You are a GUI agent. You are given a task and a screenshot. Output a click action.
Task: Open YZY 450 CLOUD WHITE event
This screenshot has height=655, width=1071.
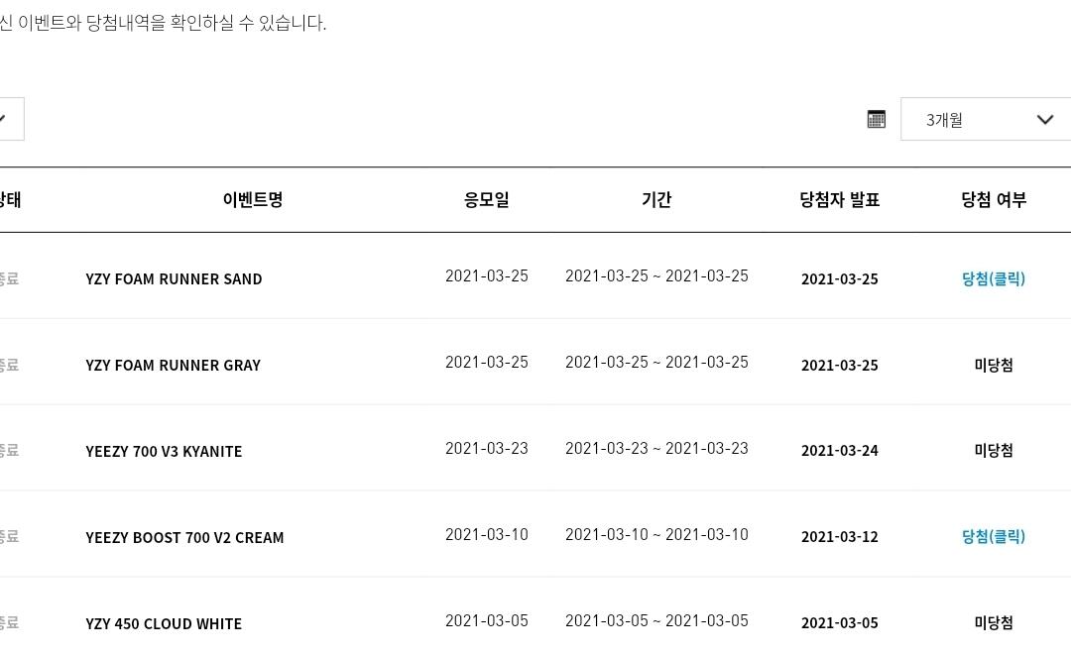click(164, 623)
